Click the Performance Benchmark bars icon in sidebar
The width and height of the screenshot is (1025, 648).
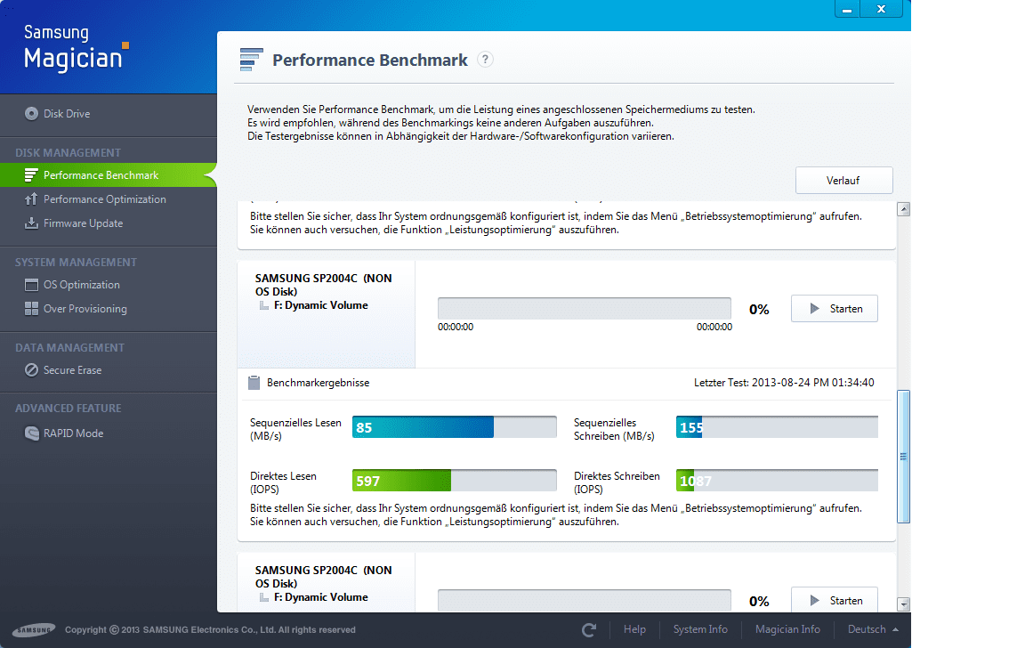(31, 174)
